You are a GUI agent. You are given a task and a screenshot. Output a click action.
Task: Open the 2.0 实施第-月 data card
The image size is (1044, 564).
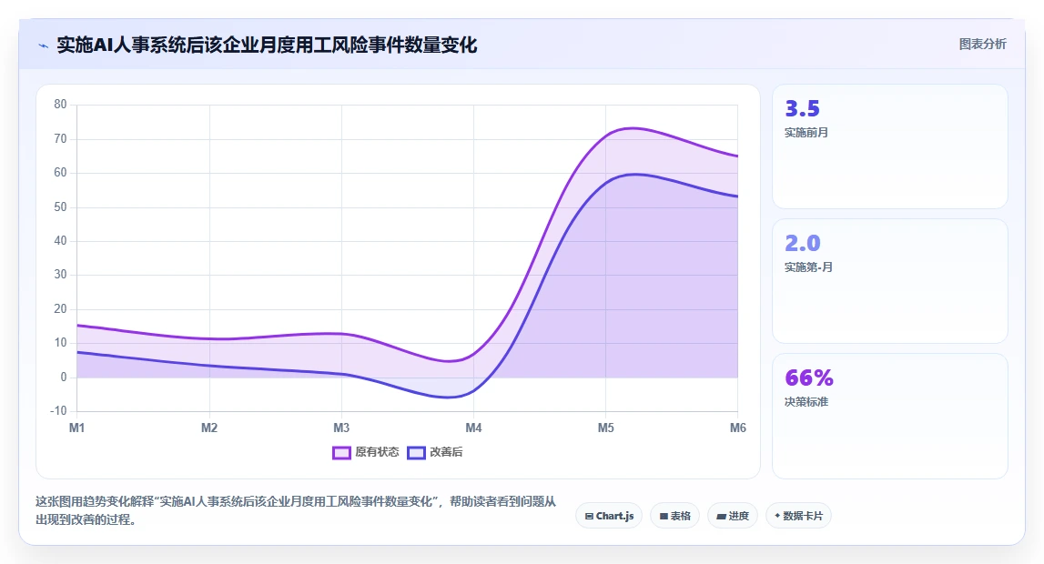pos(889,281)
